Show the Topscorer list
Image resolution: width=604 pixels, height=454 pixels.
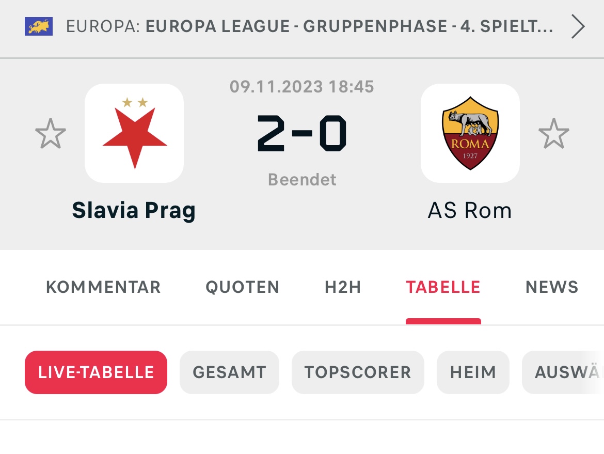(x=358, y=372)
